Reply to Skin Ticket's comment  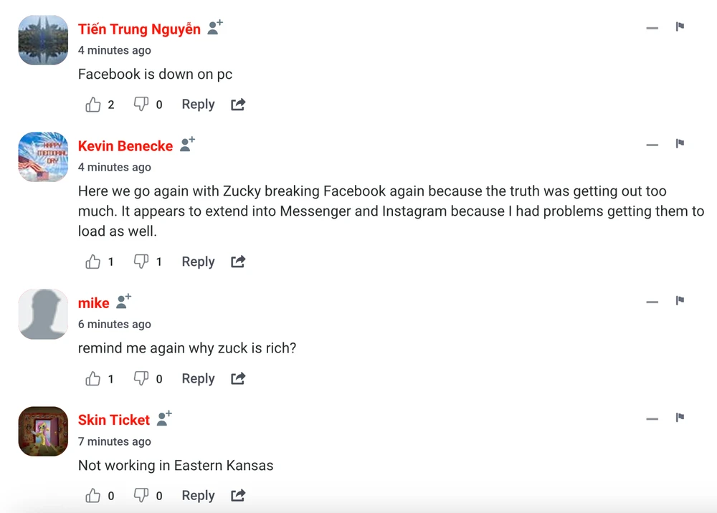[x=198, y=495]
